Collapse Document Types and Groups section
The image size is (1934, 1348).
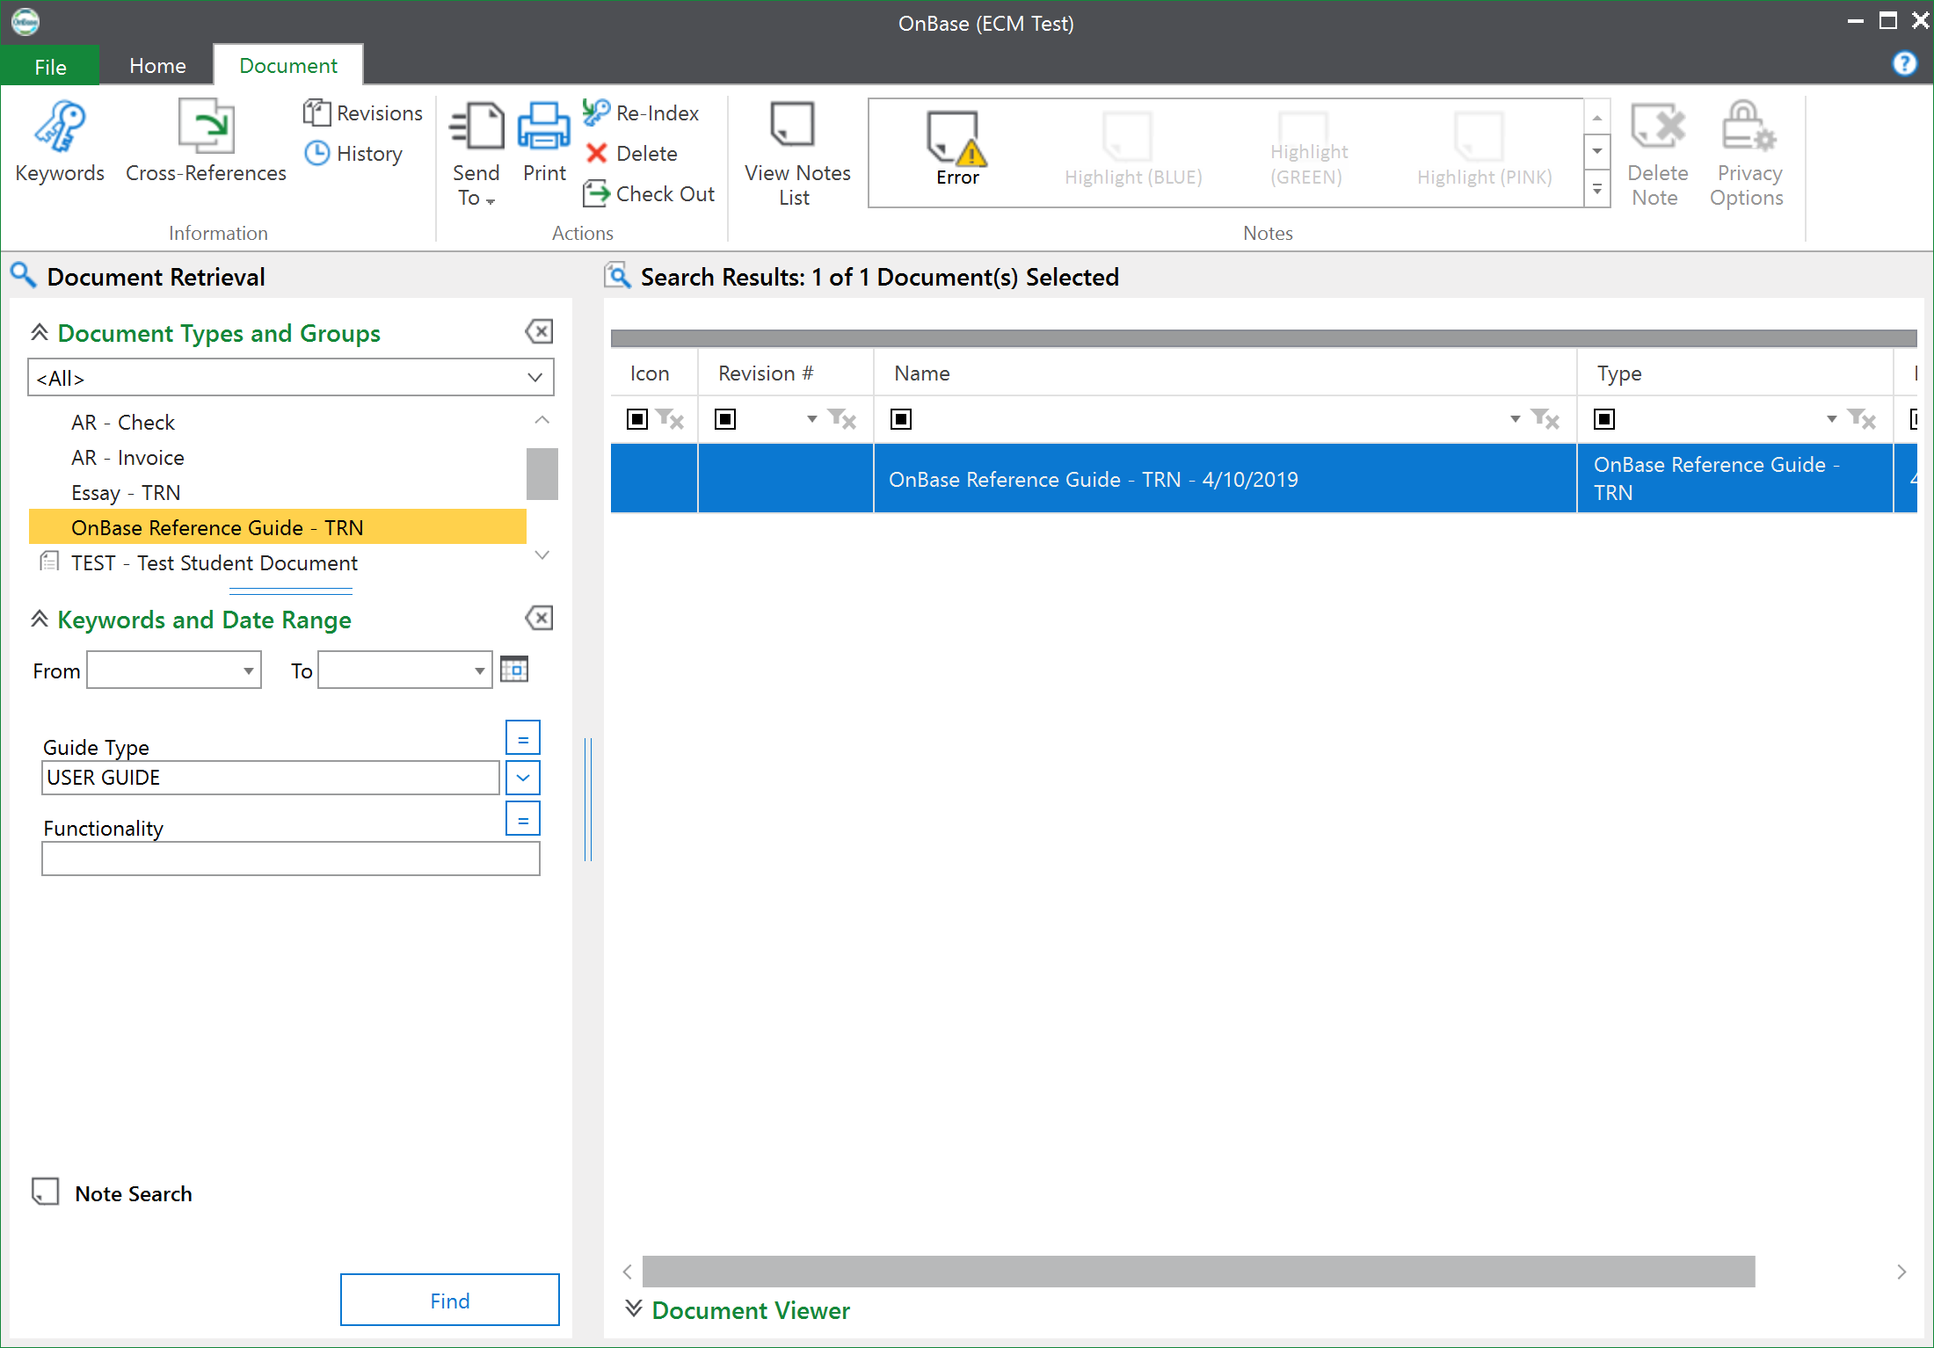coord(40,332)
